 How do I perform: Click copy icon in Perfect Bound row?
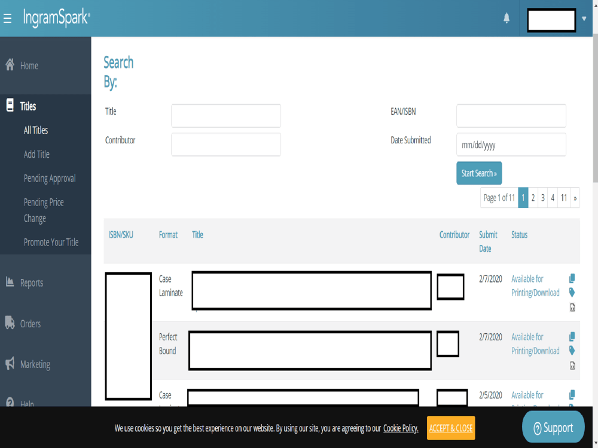pyautogui.click(x=572, y=337)
